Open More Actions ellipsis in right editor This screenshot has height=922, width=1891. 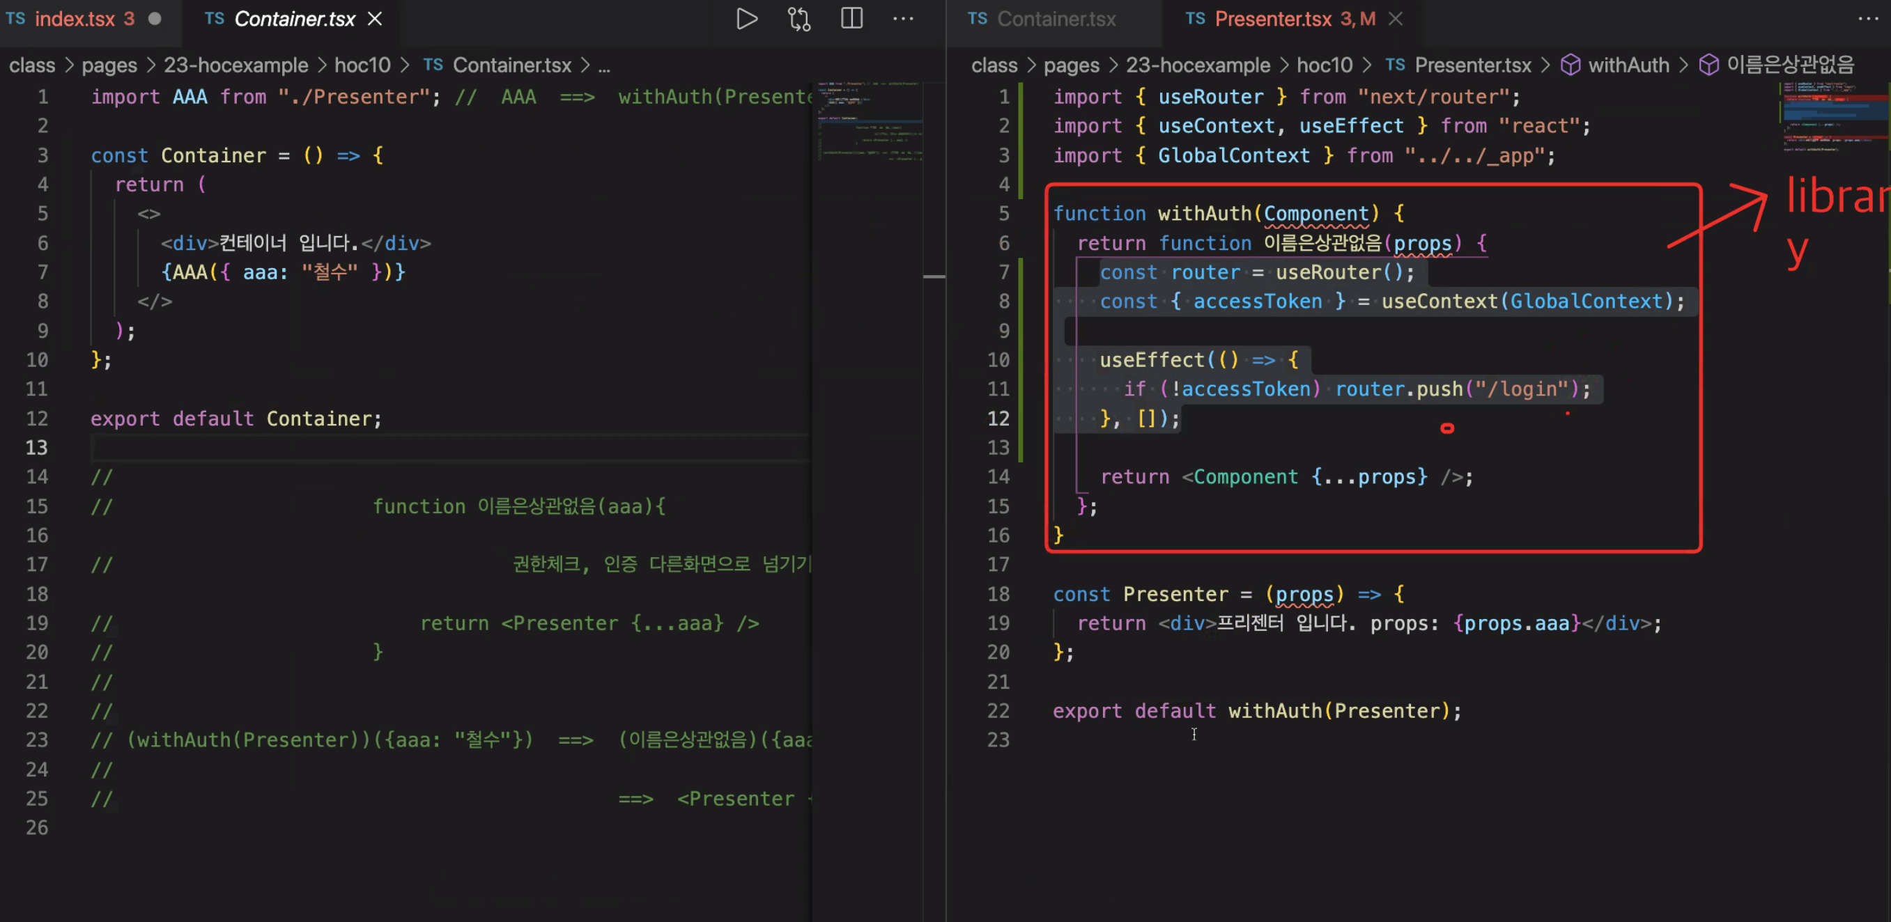pos(1867,19)
